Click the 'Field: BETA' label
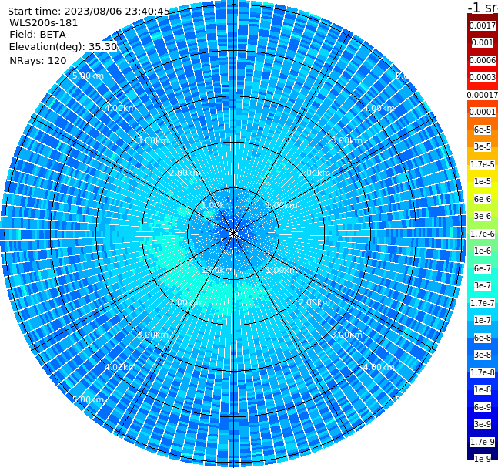Viewport: 498px width, 468px height. [x=38, y=35]
